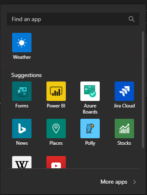
Task: Open the Polly parrot app
Action: (x=90, y=129)
